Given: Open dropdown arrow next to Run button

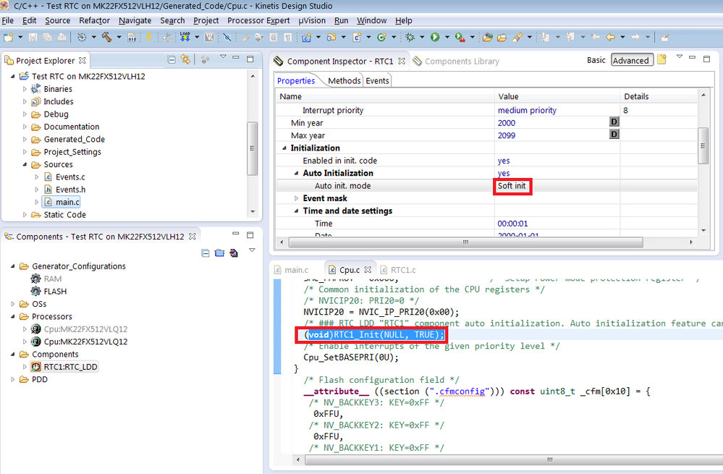Looking at the screenshot, I should (447, 38).
